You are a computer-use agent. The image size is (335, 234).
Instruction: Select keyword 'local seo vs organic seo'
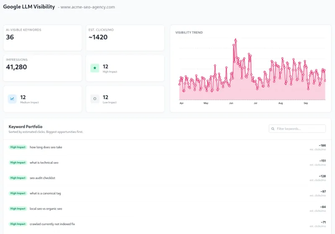46,209
